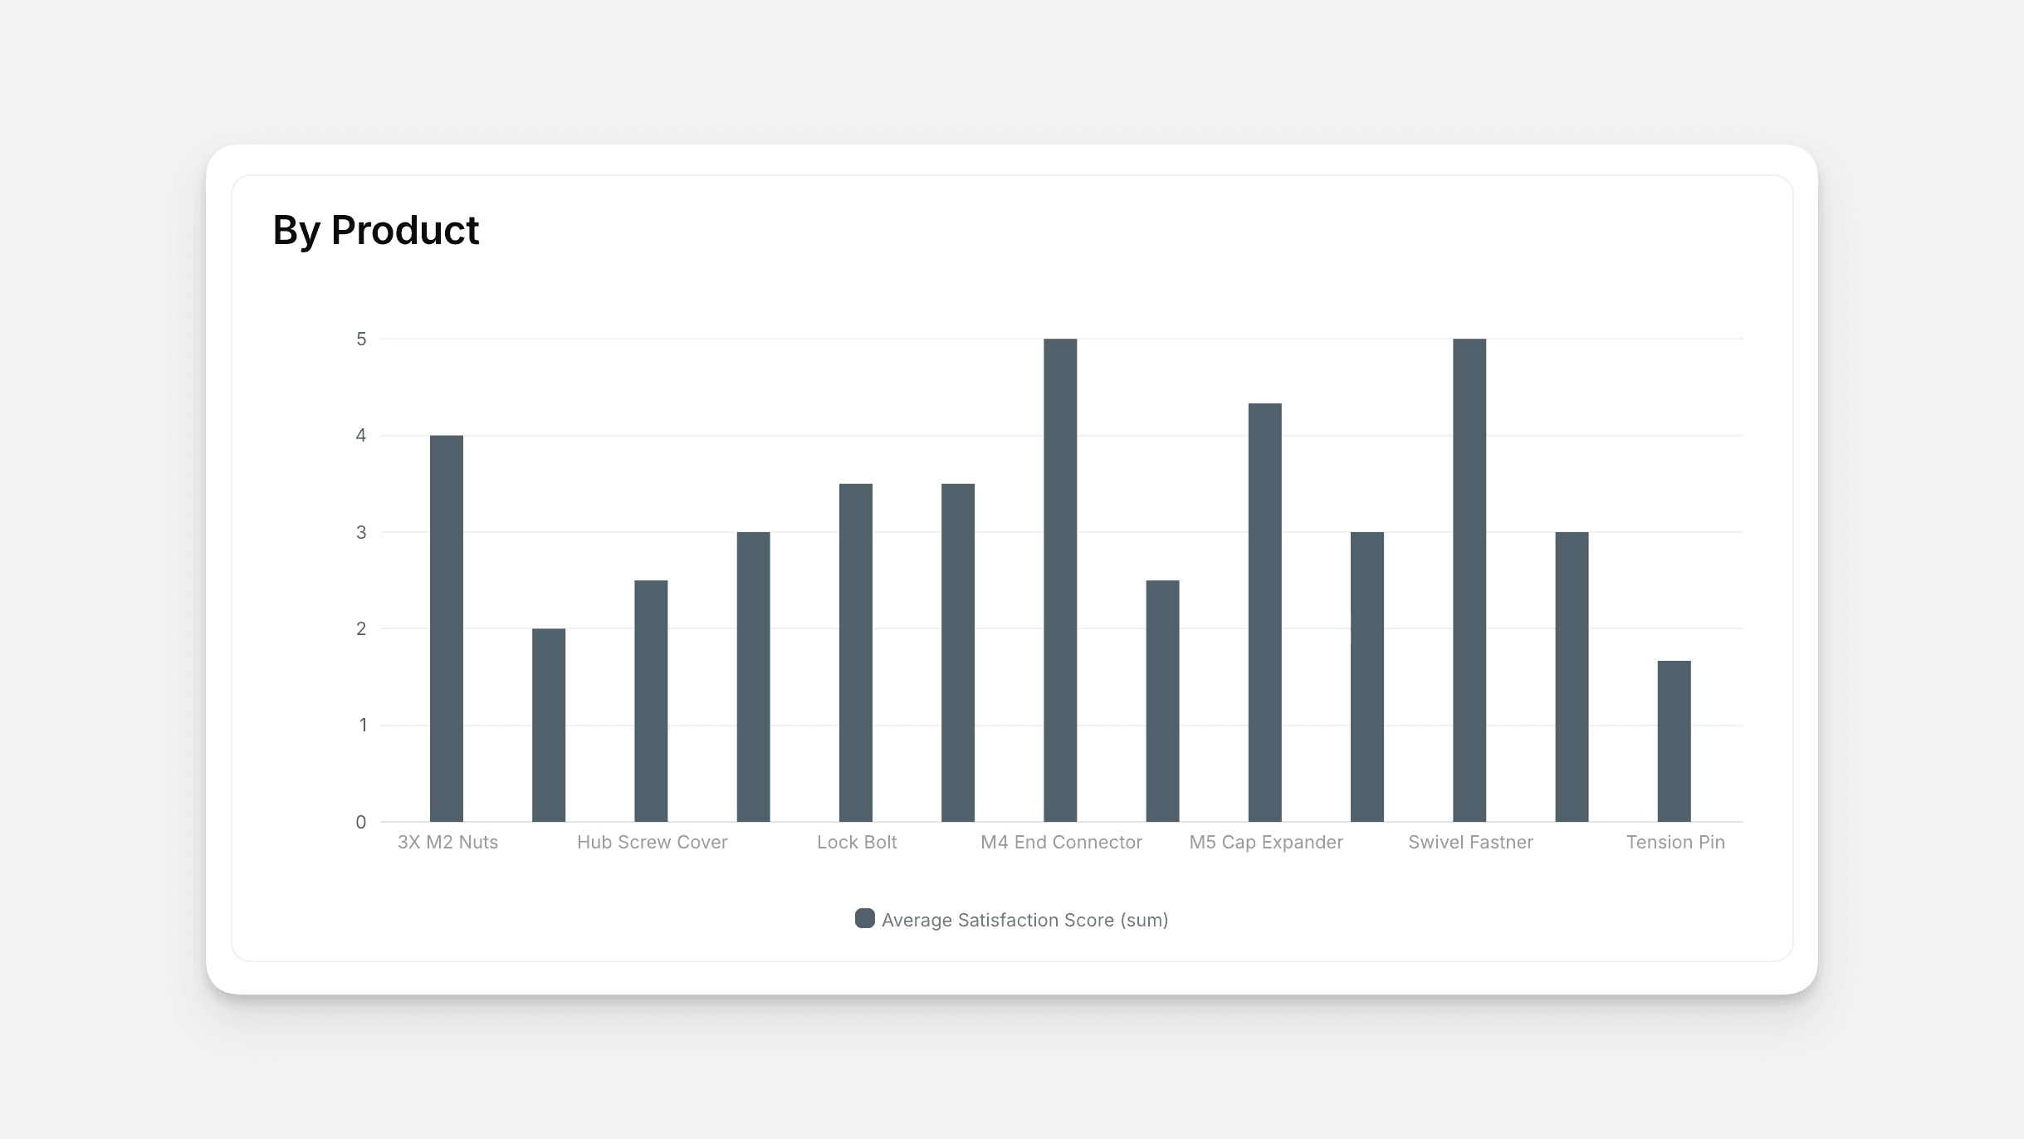Select the 3X M2 Nuts bar
The height and width of the screenshot is (1139, 2024).
[x=447, y=628]
